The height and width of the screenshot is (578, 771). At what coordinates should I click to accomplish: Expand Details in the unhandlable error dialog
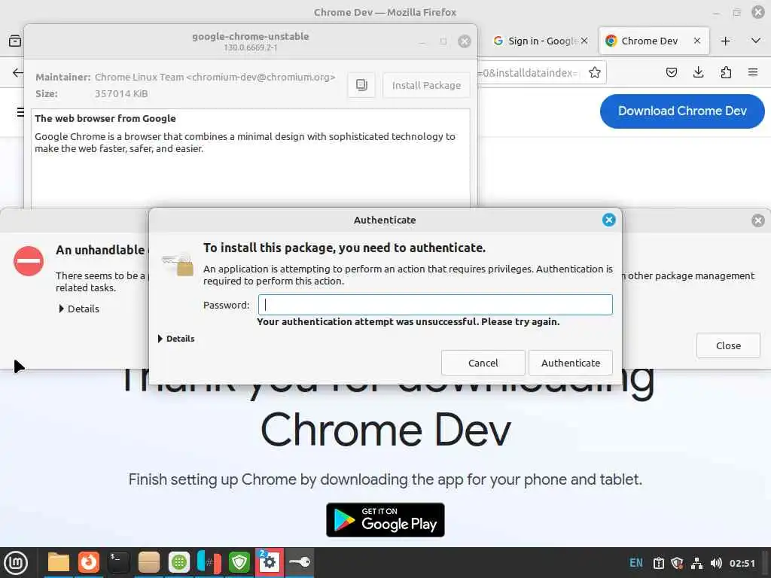79,309
